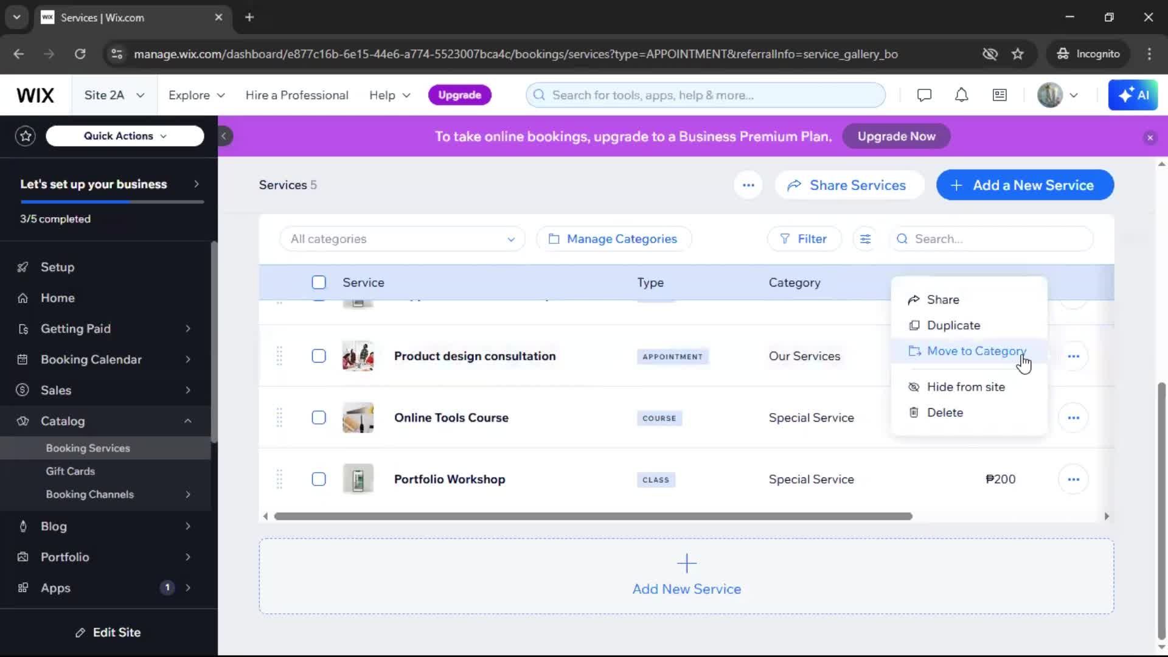Expand the Help menu
The height and width of the screenshot is (657, 1168).
point(389,95)
